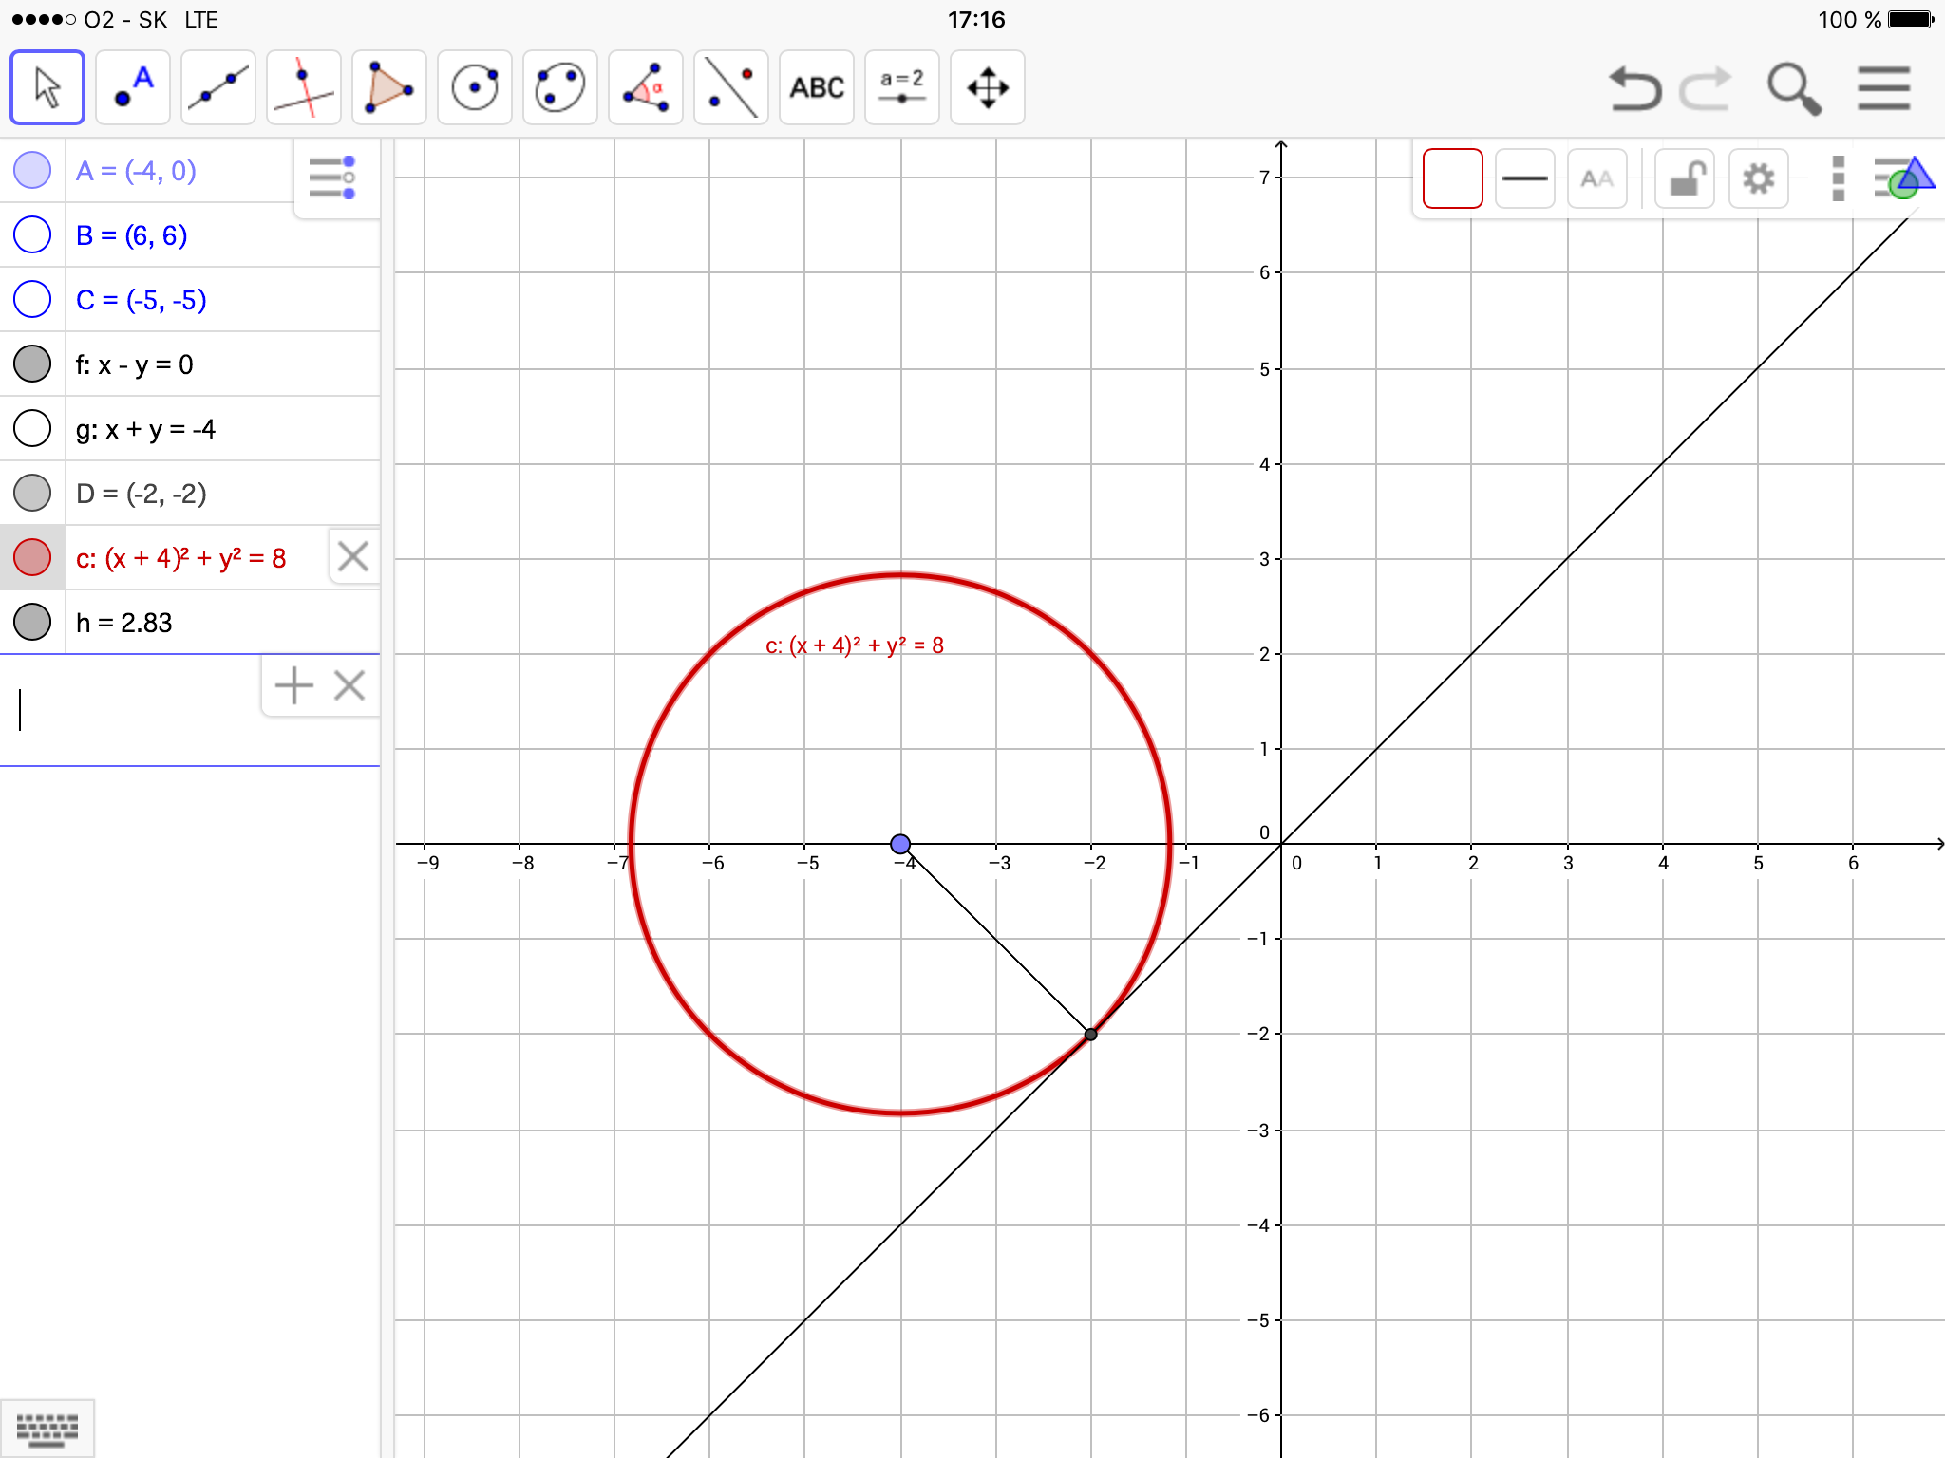1945x1458 pixels.
Task: Undo the last action
Action: 1634,88
